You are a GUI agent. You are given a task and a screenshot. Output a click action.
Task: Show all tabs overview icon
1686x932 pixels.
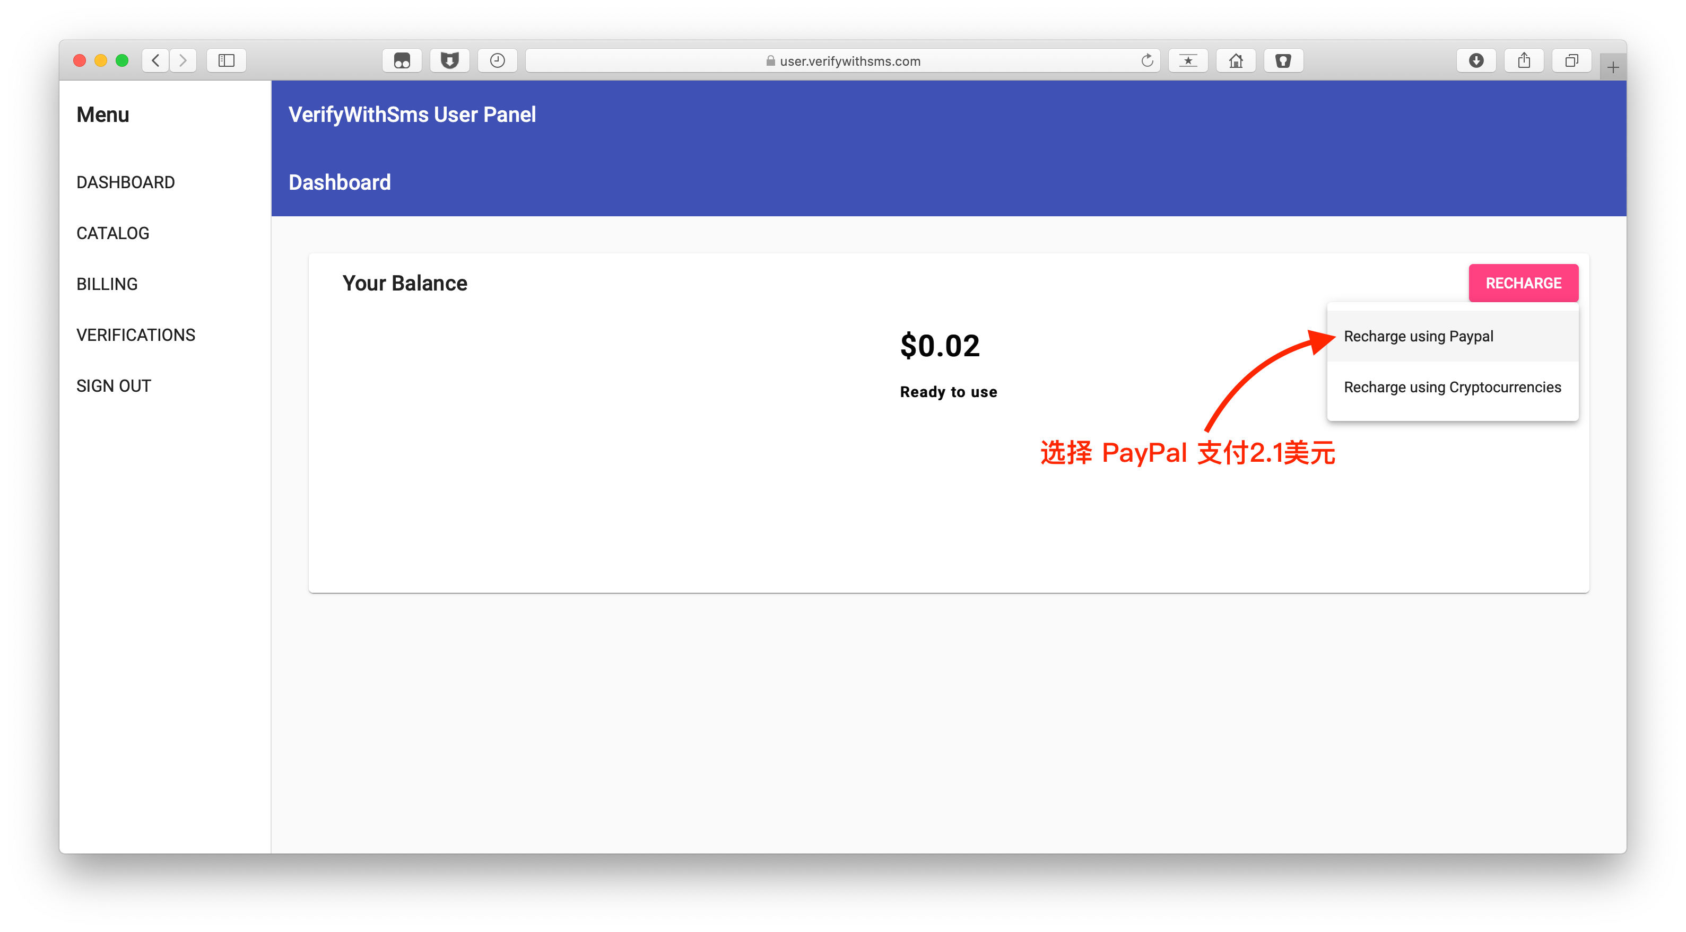tap(1571, 61)
